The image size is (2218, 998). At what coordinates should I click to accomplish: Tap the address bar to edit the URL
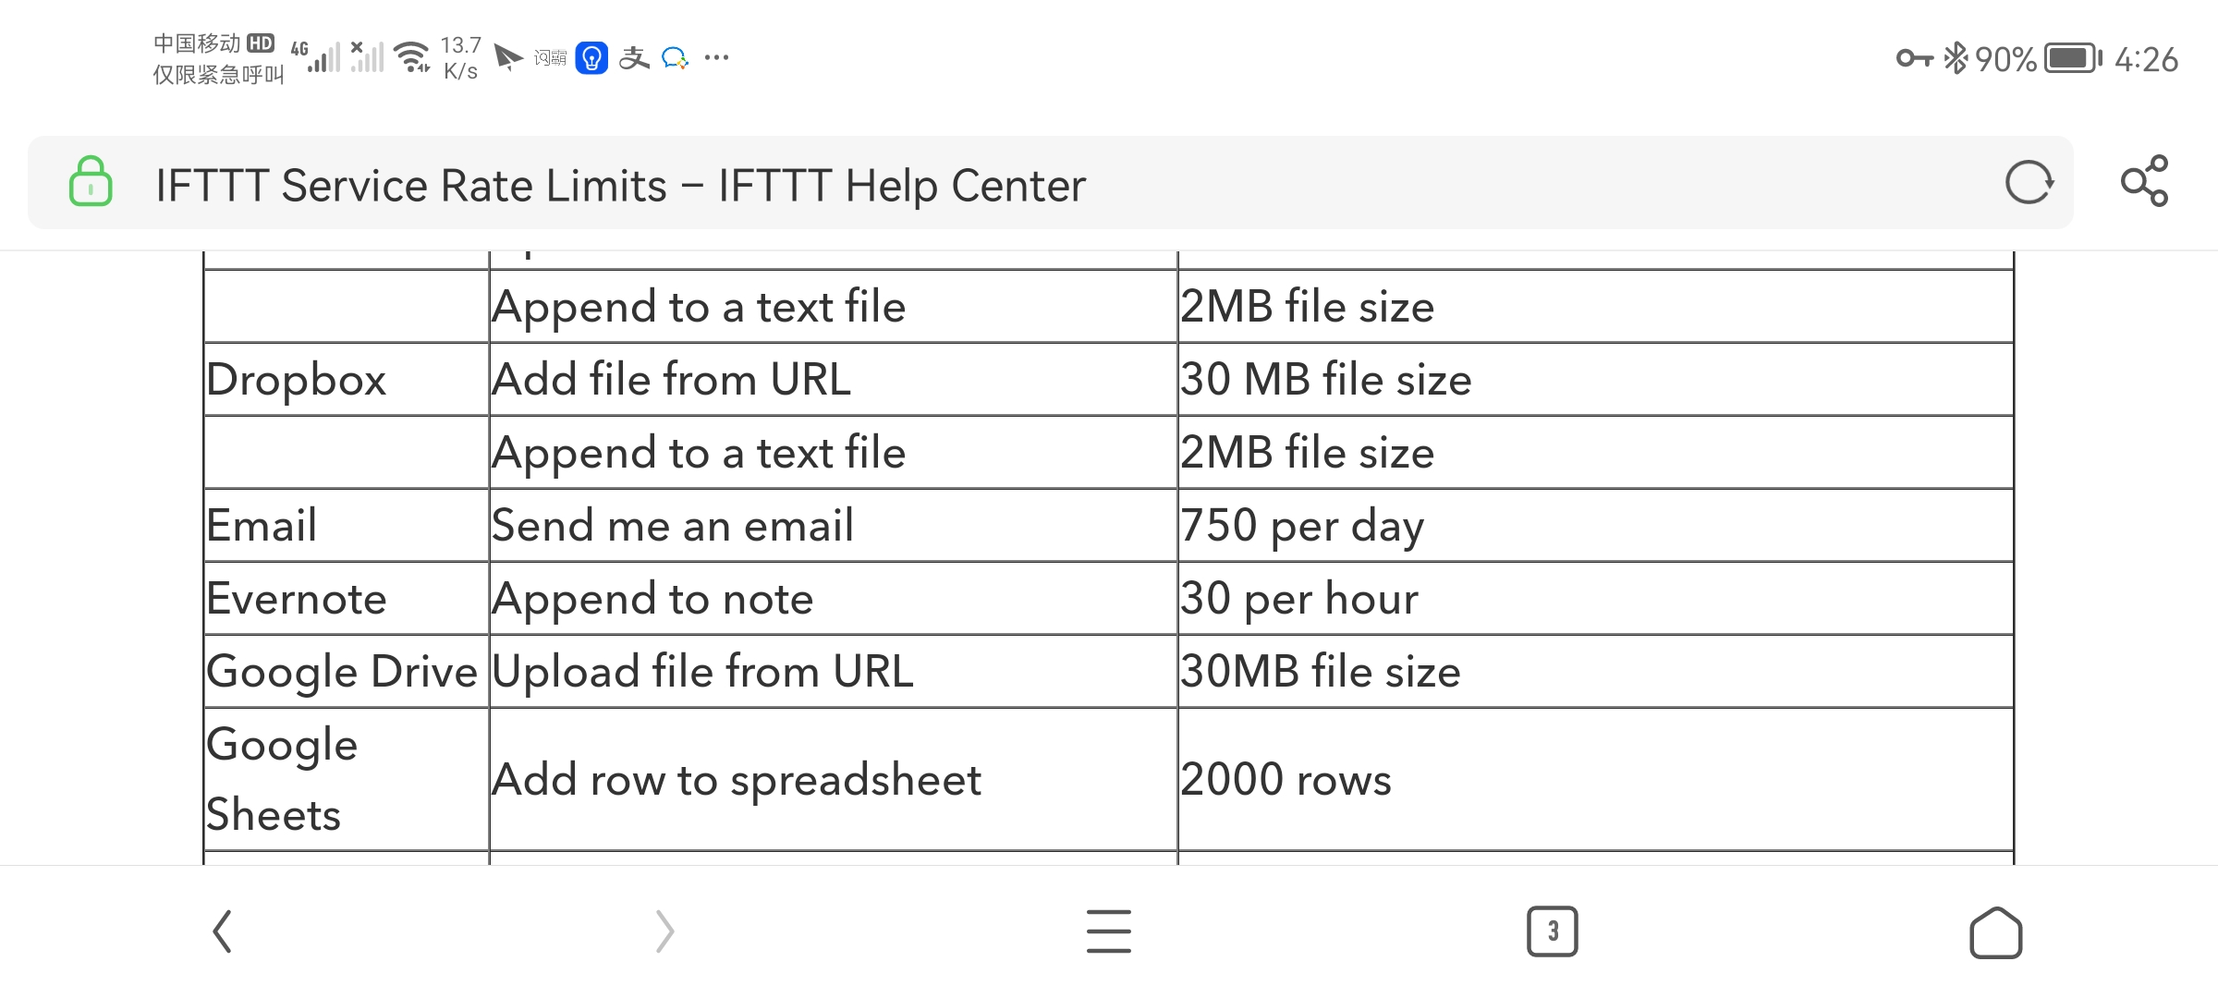click(x=619, y=184)
